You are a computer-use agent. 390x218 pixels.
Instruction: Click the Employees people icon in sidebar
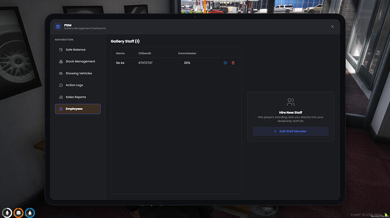pos(61,109)
